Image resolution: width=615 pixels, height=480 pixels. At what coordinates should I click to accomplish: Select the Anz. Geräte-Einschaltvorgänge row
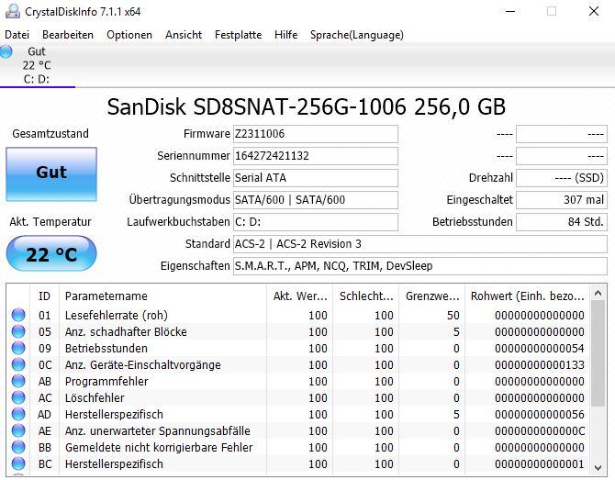299,364
